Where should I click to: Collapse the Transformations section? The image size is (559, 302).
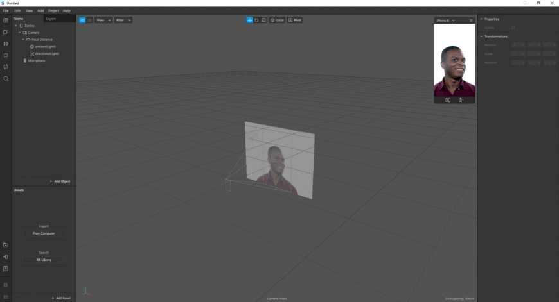click(481, 37)
